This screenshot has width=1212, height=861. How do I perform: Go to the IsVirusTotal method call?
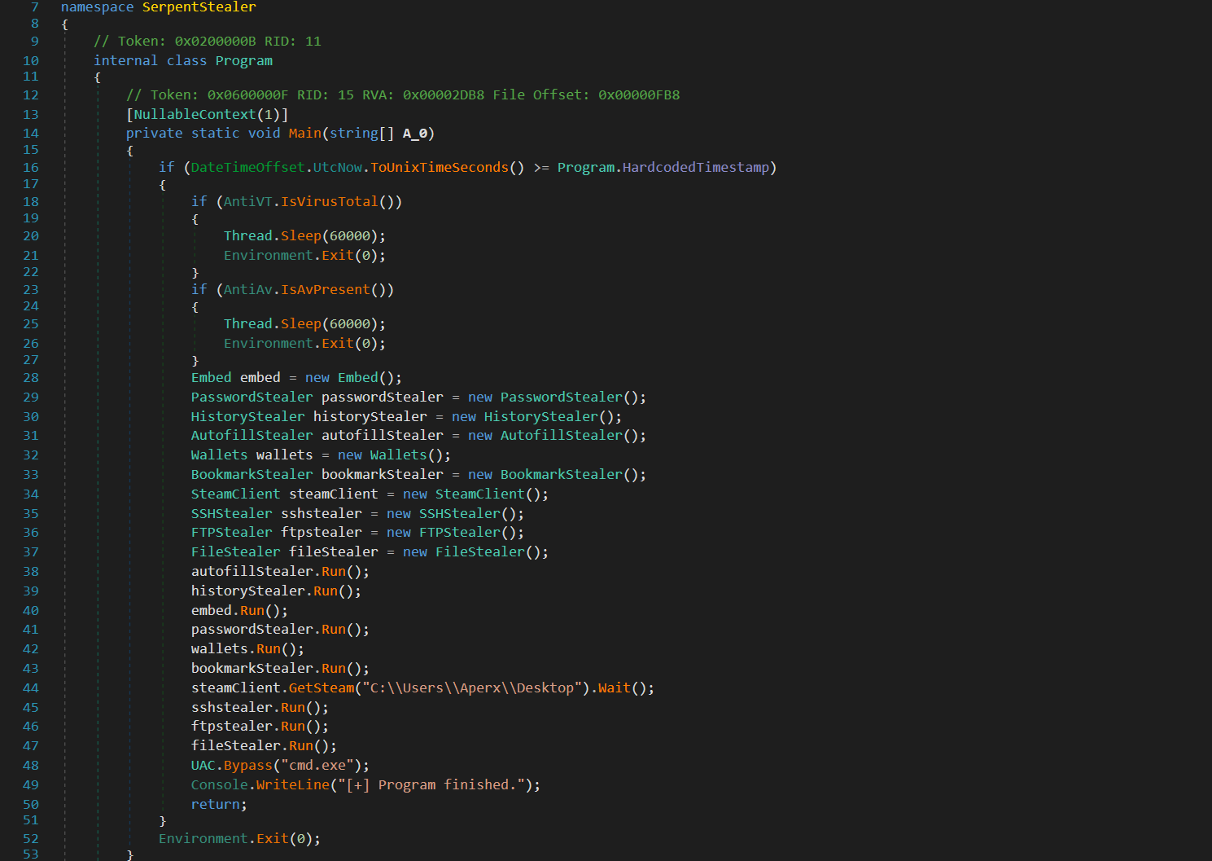330,202
